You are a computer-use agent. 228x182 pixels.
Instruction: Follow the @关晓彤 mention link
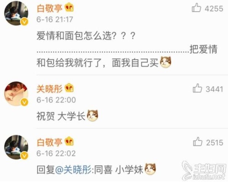tap(73, 169)
